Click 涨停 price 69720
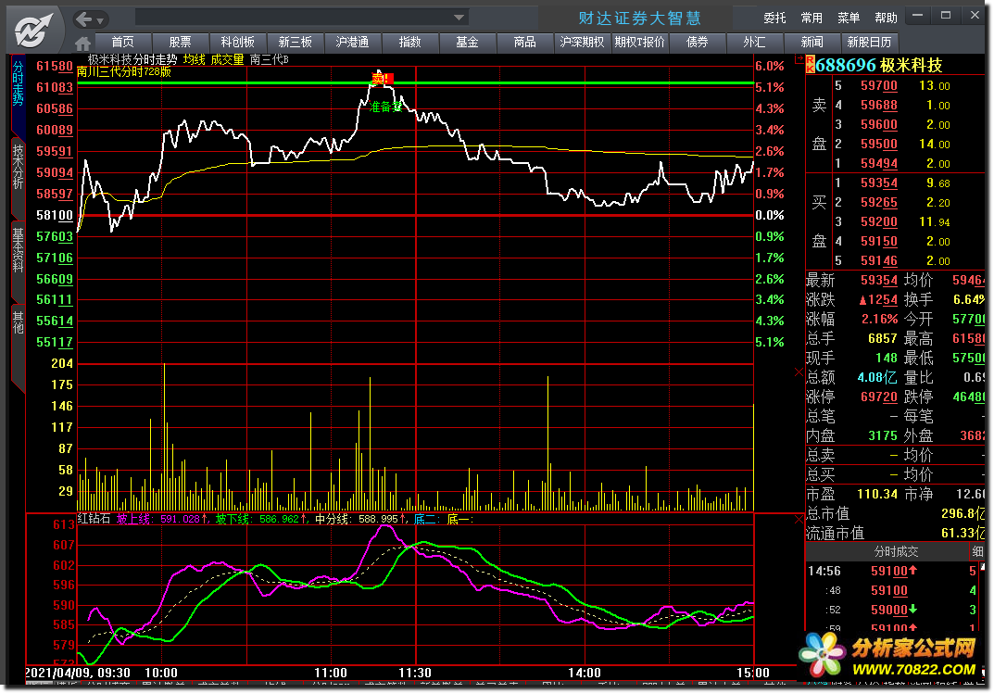This screenshot has width=994, height=693. 878,397
